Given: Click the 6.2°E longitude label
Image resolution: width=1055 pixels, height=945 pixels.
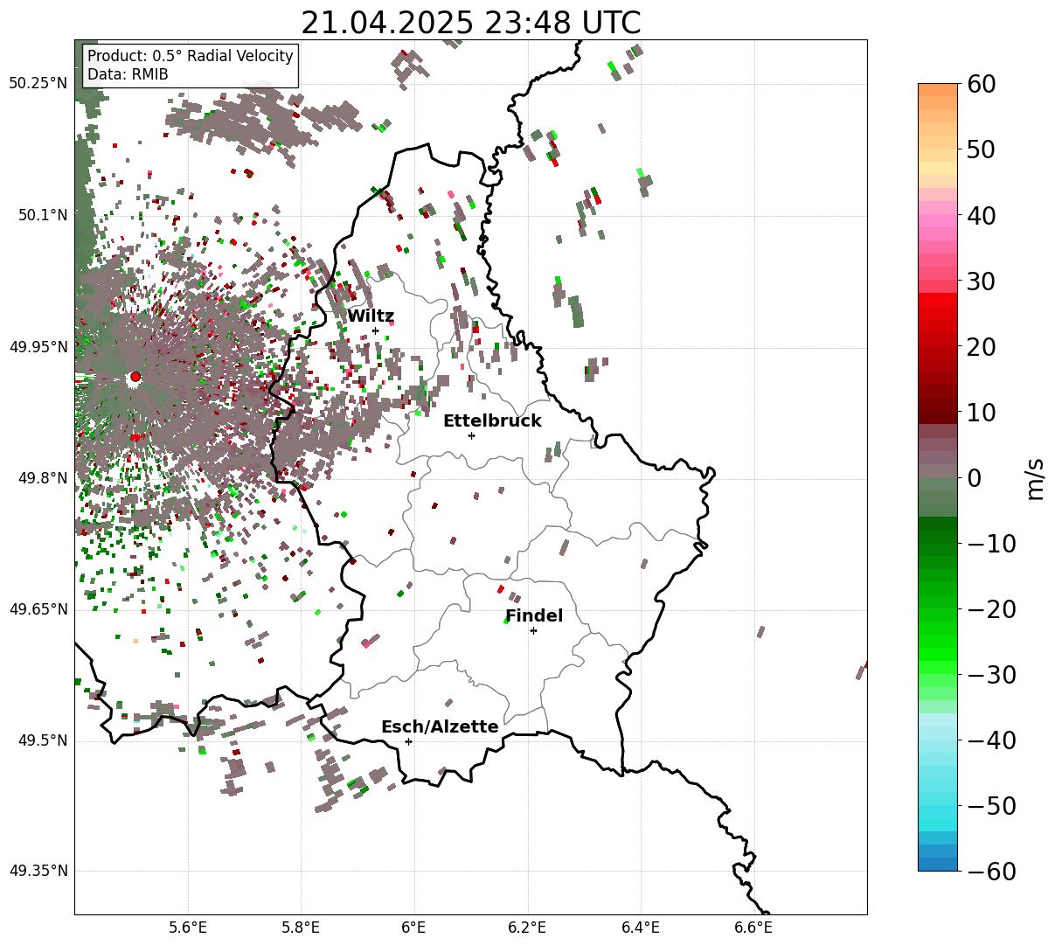Looking at the screenshot, I should pos(528,928).
